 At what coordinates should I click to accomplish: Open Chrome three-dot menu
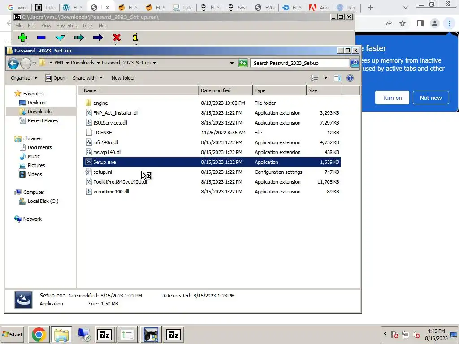click(449, 23)
